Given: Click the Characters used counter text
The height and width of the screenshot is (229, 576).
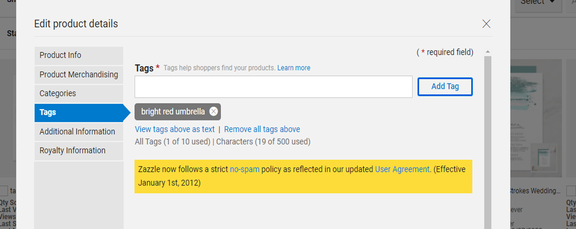Looking at the screenshot, I should tap(263, 142).
